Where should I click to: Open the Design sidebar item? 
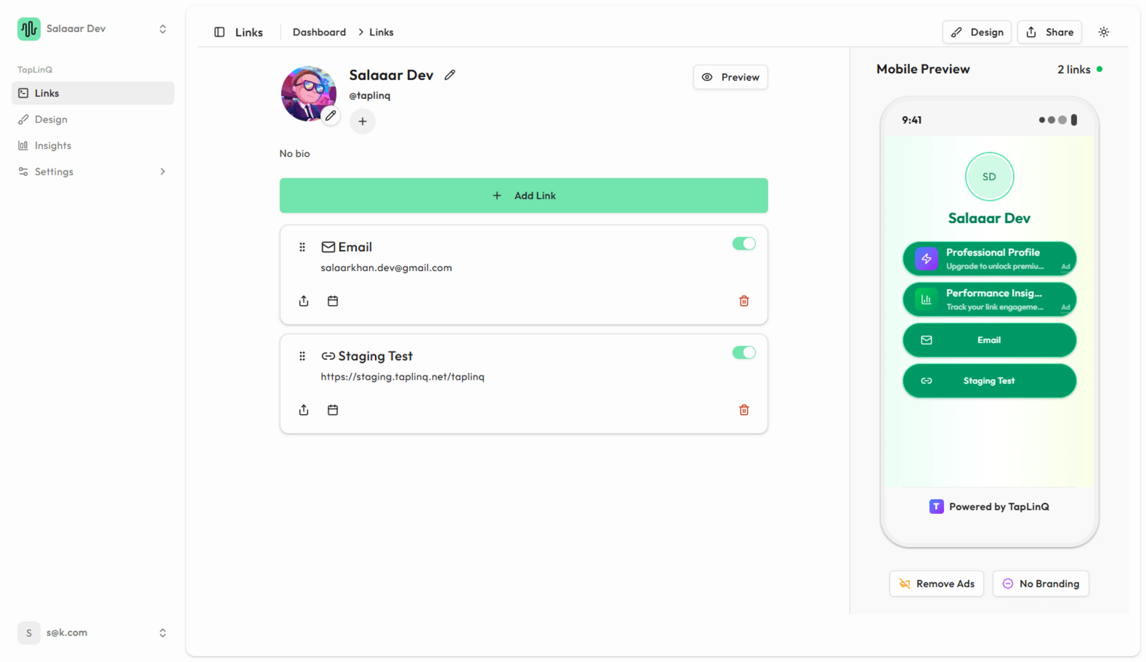[51, 119]
